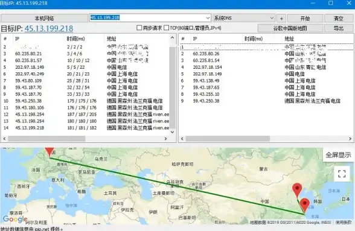Click the left table's 时间(ms) column header
Viewport: 355px width, 231px height.
point(75,39)
